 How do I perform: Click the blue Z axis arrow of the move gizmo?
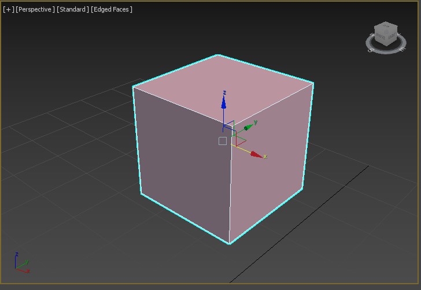[x=224, y=102]
